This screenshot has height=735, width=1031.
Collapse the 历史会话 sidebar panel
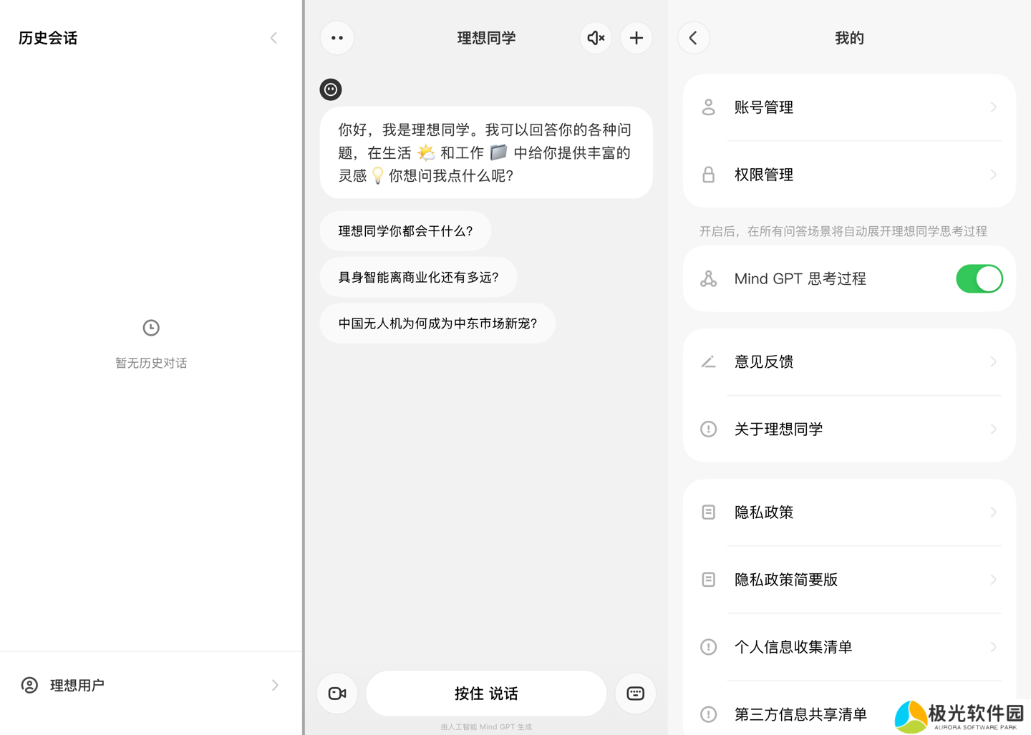(274, 38)
